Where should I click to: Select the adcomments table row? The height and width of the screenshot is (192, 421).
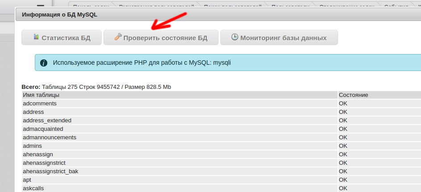click(40, 104)
